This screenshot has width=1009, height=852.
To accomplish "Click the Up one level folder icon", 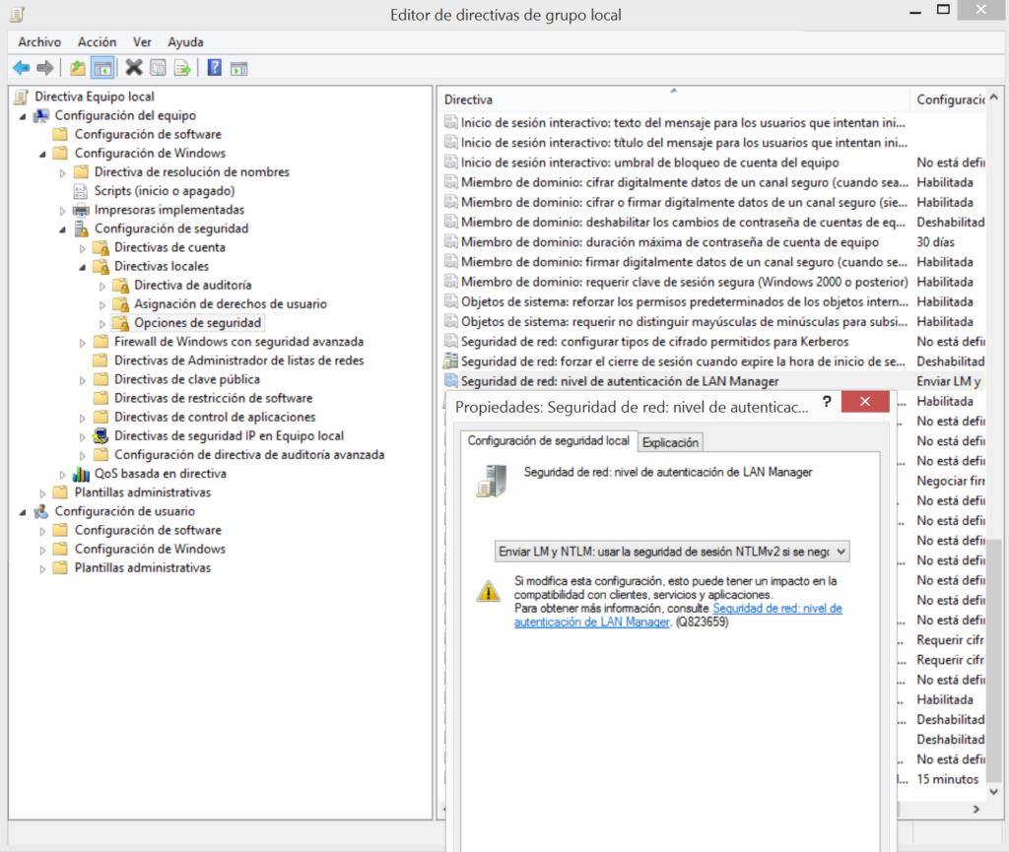I will click(x=78, y=68).
